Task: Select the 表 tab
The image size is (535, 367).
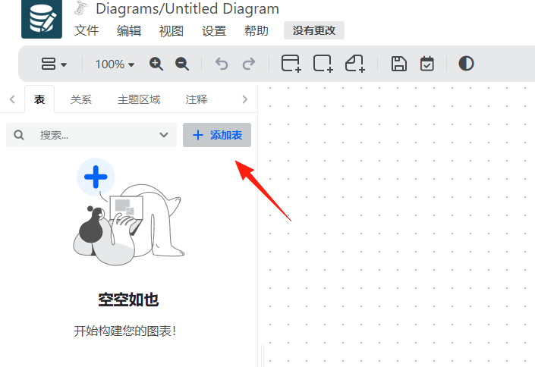Action: 39,99
